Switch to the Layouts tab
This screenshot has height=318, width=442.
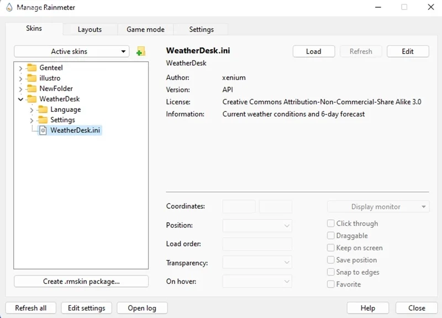(90, 29)
